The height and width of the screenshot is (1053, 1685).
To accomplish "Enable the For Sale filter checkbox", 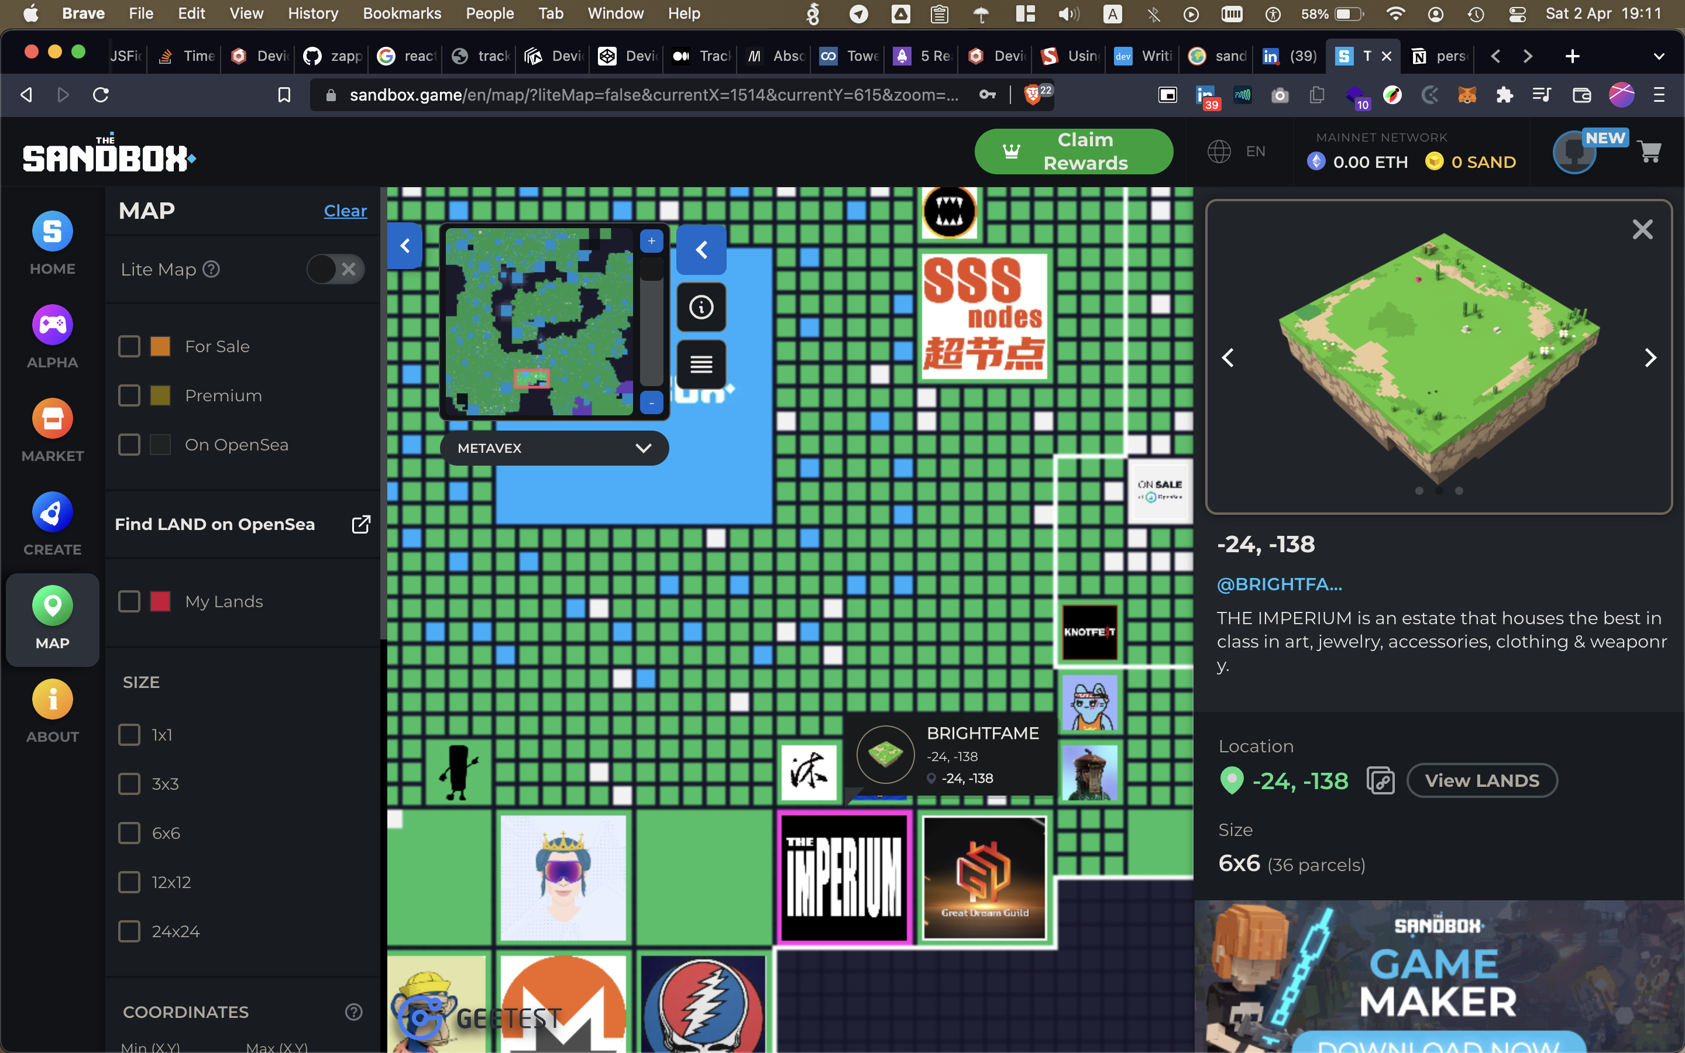I will tap(129, 346).
